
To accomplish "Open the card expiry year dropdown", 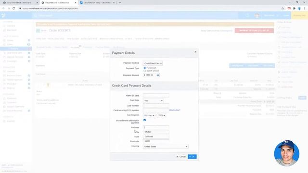I will [x=162, y=115].
